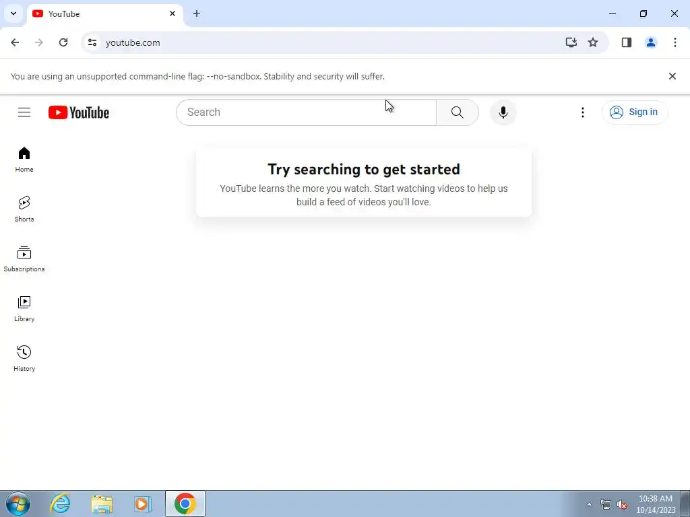Open YouTube settings three-dot menu

click(x=583, y=112)
